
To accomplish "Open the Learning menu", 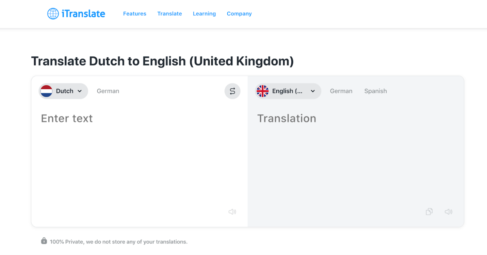I will click(204, 14).
